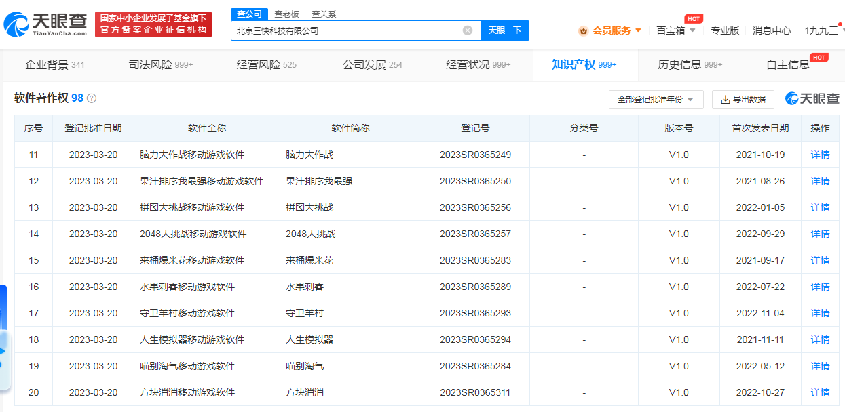845x412 pixels.
Task: Click the crown icon by 会员服务
Action: point(583,30)
